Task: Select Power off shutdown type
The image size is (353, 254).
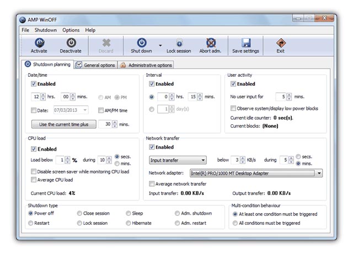Action: pyautogui.click(x=31, y=213)
